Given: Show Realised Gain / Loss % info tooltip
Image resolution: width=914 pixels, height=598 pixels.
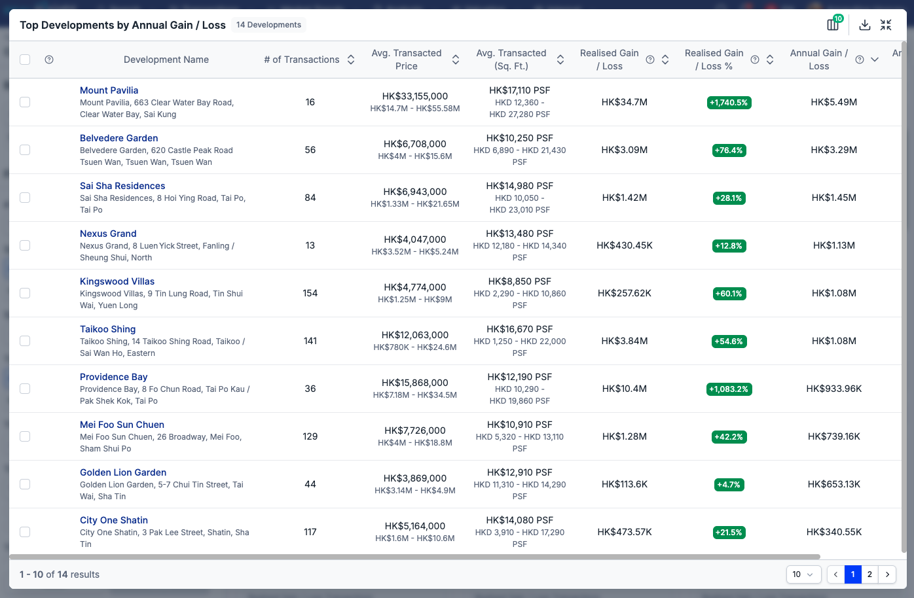Looking at the screenshot, I should pyautogui.click(x=755, y=60).
